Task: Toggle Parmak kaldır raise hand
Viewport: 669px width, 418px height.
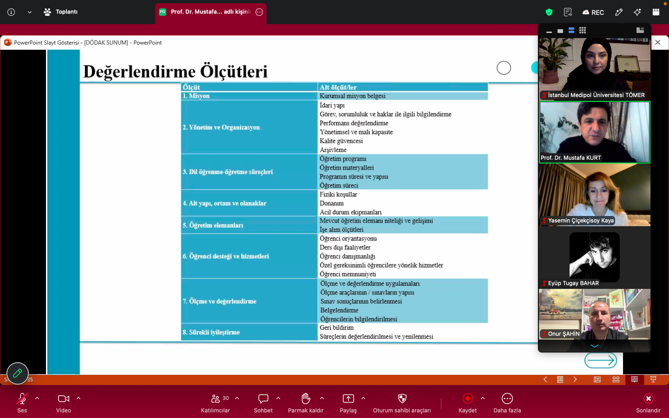Action: [x=306, y=403]
